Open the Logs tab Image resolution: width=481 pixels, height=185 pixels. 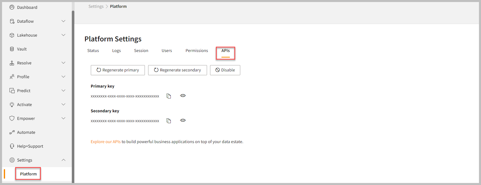tap(116, 51)
